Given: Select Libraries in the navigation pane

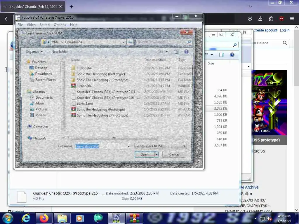Looking at the screenshot, I should coord(36,91).
